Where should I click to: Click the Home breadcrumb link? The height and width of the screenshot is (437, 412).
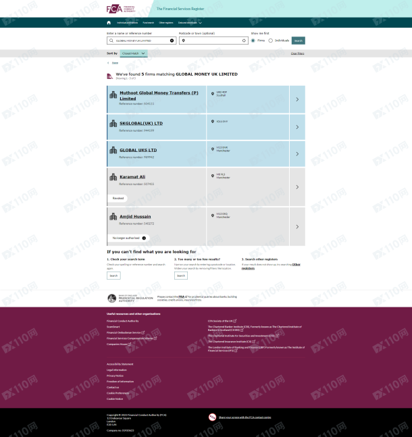115,63
